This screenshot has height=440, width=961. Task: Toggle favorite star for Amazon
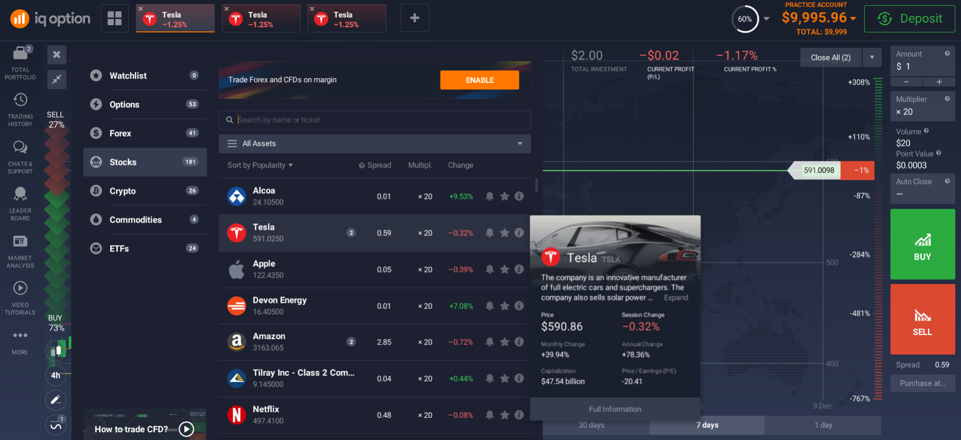click(505, 342)
